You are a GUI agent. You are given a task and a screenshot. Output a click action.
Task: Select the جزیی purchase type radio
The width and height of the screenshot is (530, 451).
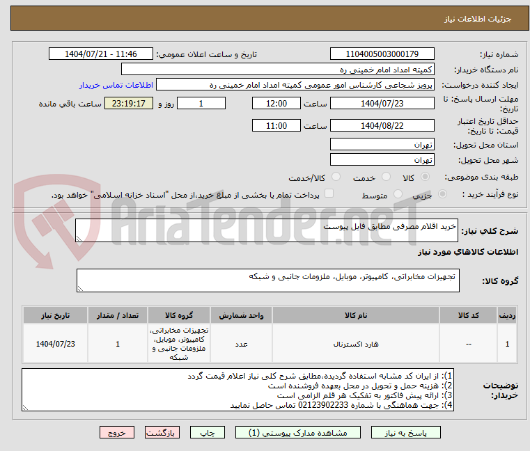tap(442, 194)
